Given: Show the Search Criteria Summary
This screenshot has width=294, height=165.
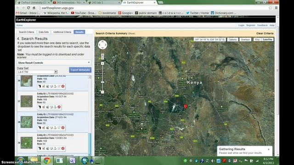Looking at the screenshot, I should point(131,33).
